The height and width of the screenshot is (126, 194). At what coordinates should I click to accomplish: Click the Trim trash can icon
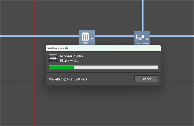[85, 36]
